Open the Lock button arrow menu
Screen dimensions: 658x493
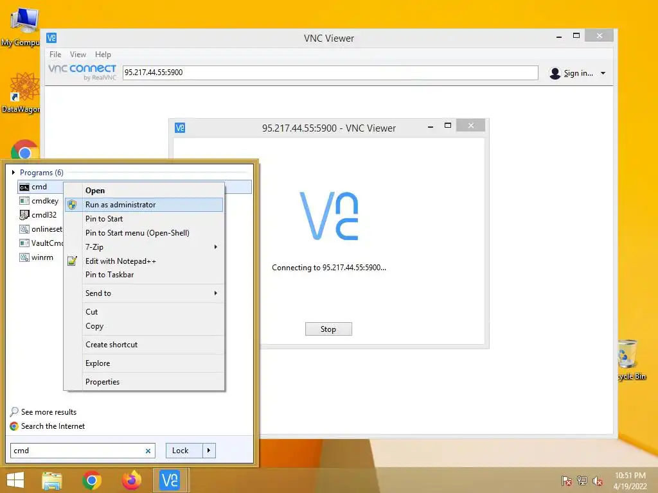pos(209,451)
